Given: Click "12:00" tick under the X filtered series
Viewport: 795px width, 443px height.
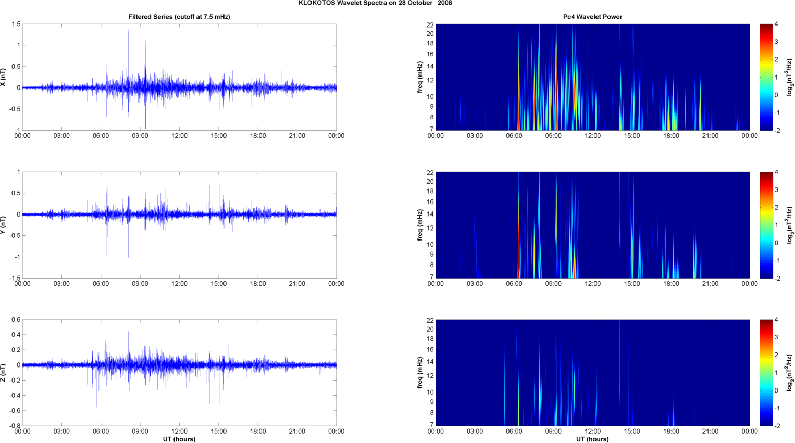Looking at the screenshot, I should 179,136.
